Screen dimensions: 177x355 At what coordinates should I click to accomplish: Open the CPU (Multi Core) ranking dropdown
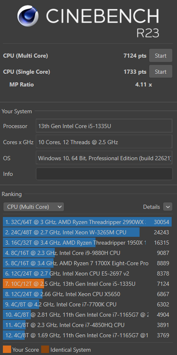[33, 207]
